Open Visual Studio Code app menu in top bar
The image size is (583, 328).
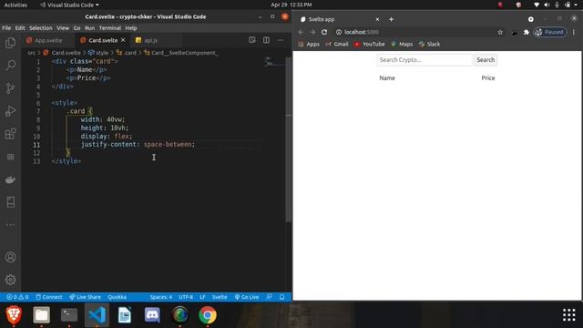pos(70,5)
